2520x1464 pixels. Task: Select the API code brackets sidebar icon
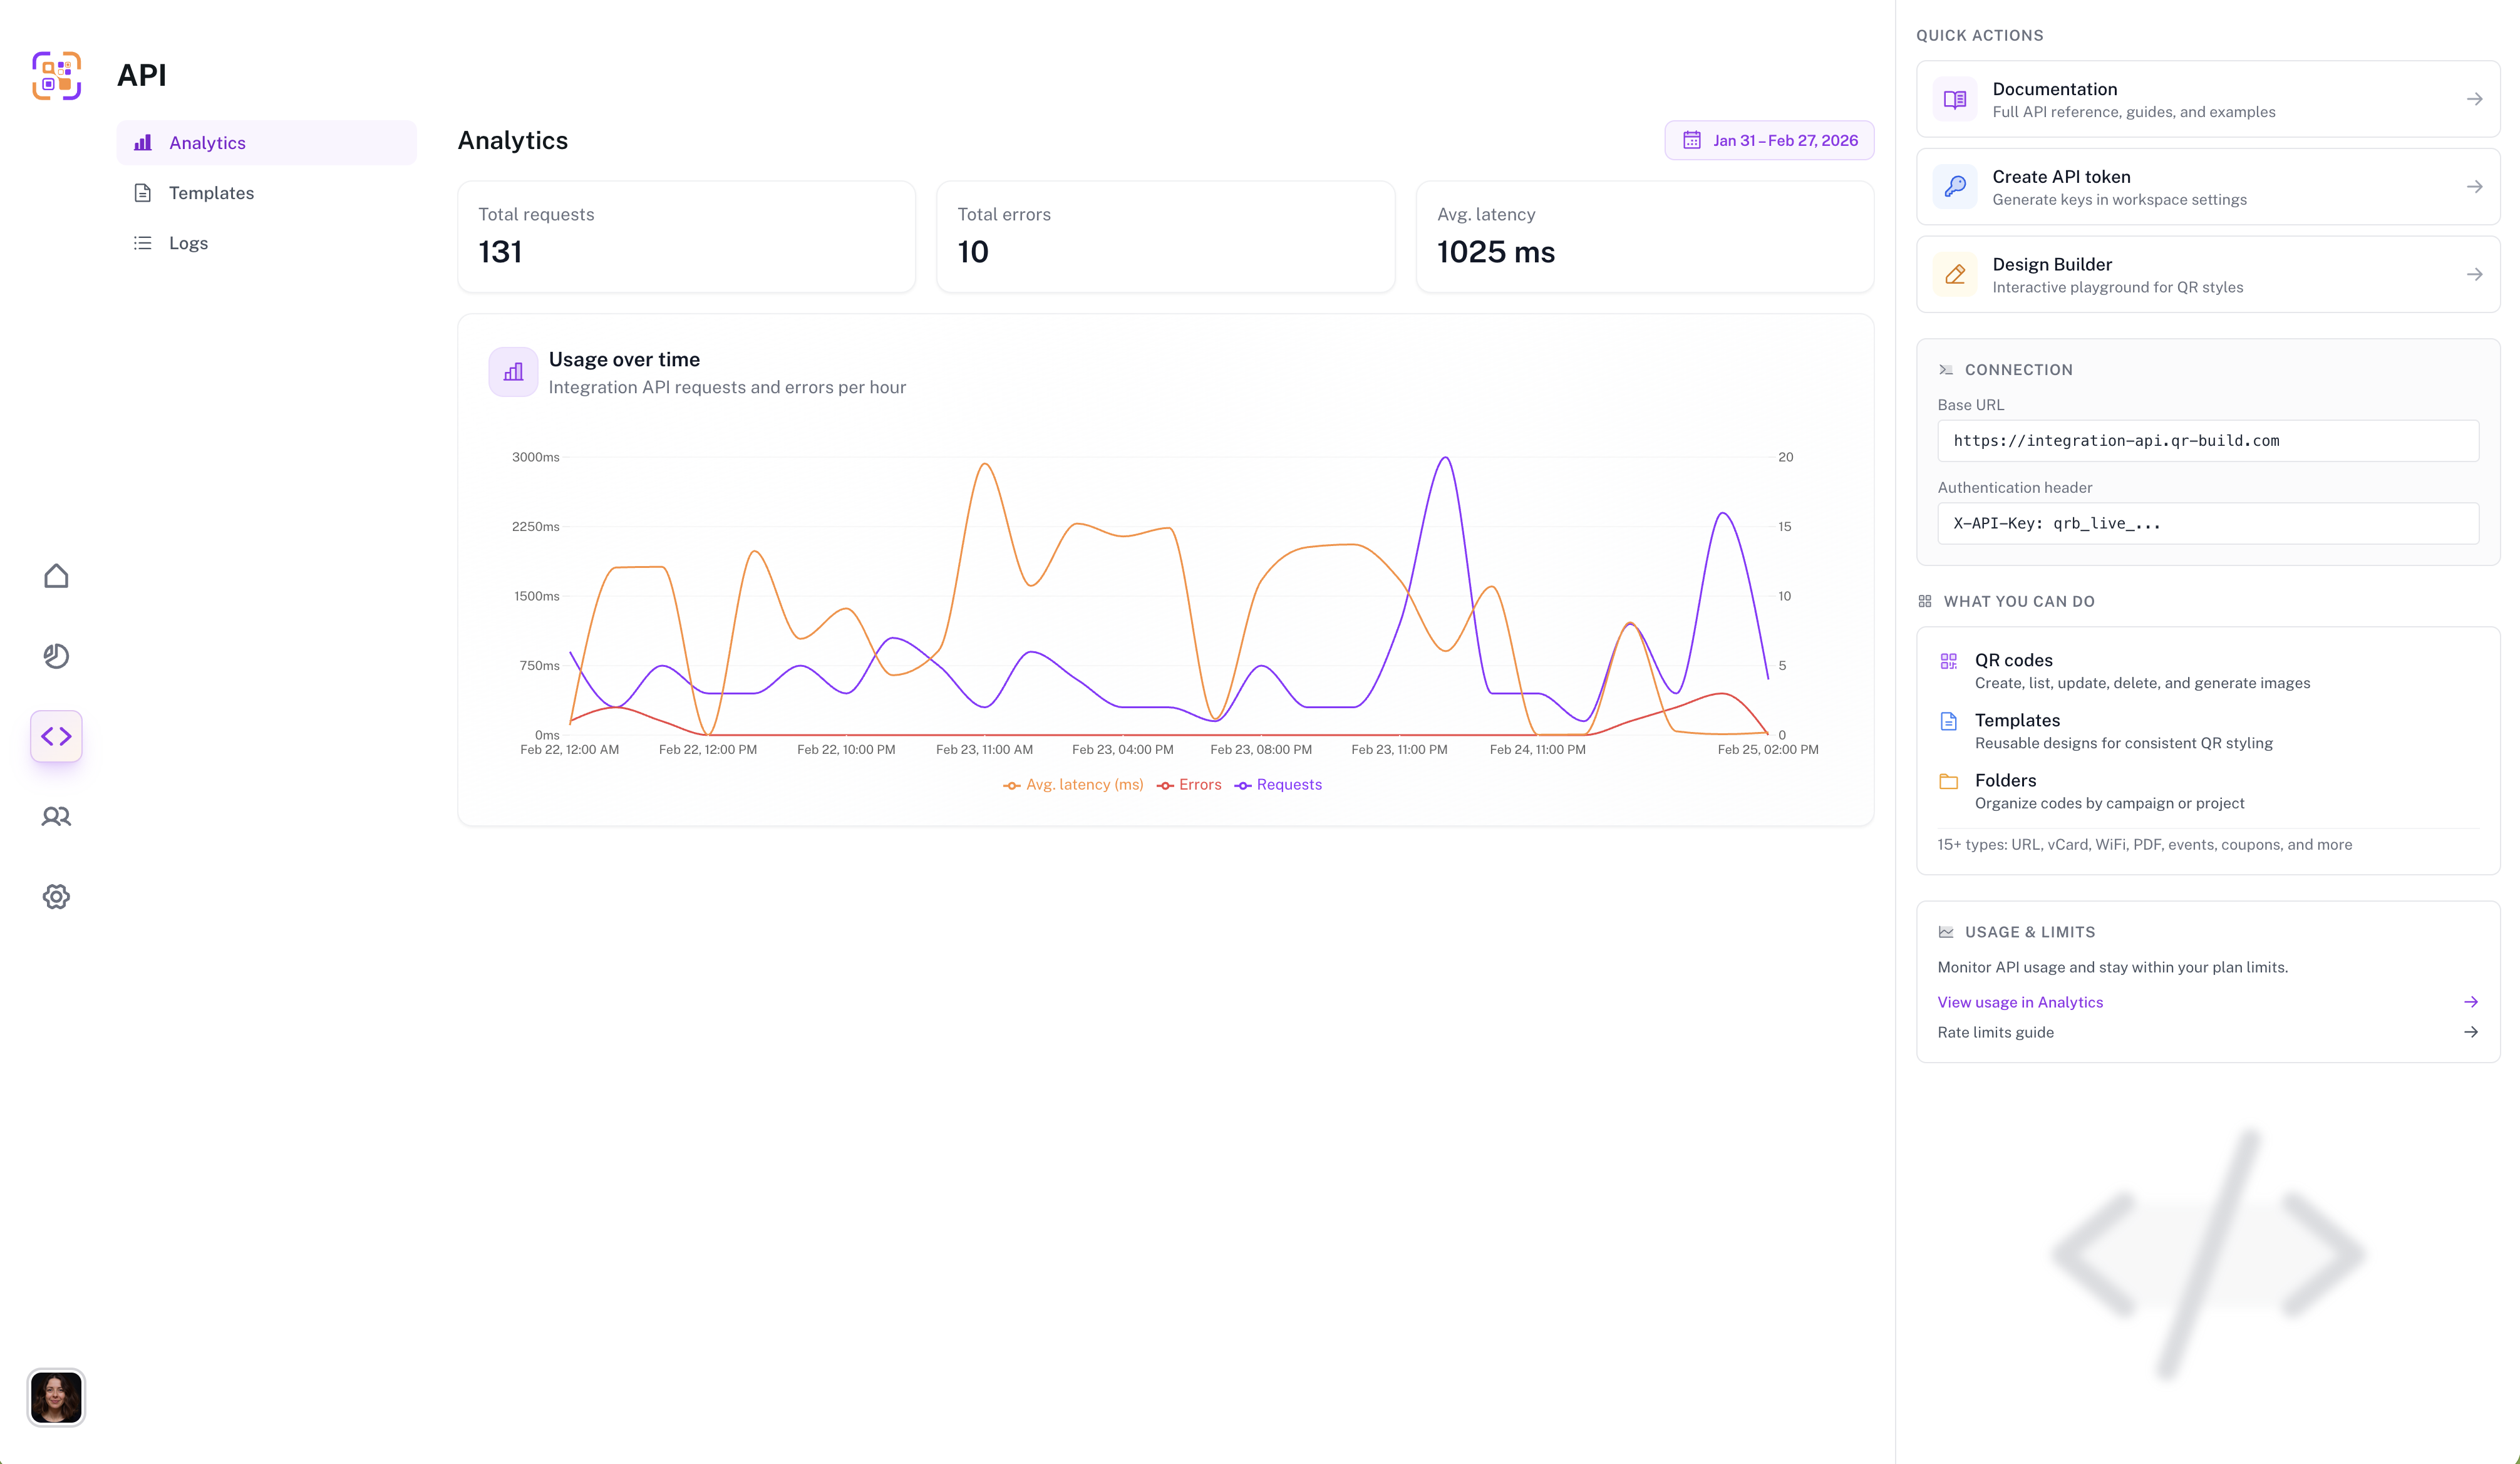[x=56, y=737]
